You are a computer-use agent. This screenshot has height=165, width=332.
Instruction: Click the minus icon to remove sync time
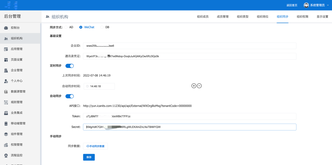199,86
